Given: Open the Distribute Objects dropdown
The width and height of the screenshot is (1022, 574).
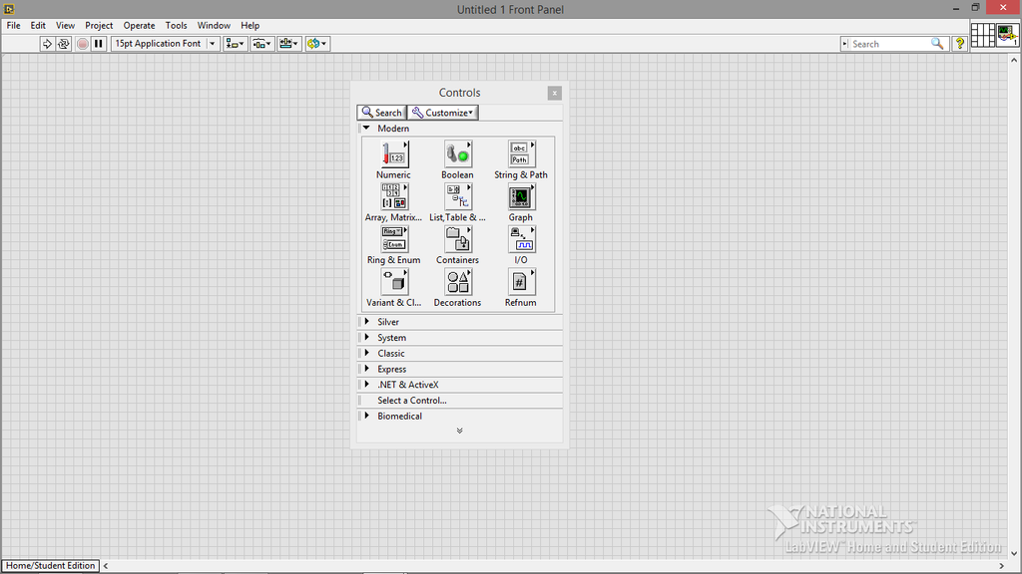Looking at the screenshot, I should (x=262, y=44).
